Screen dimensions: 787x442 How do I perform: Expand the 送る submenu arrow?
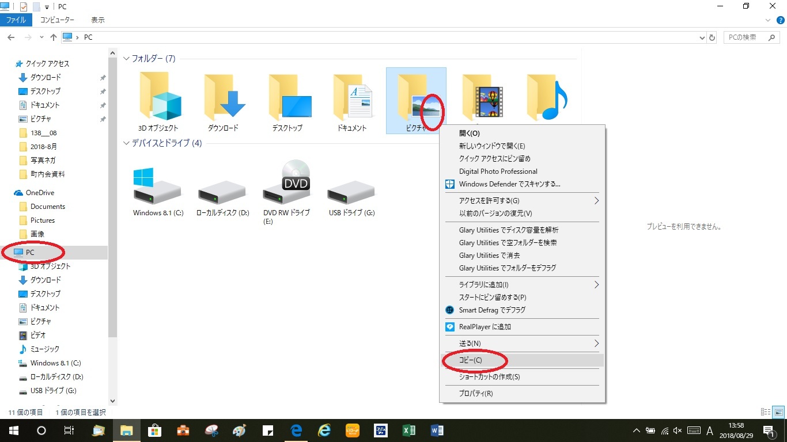[596, 344]
